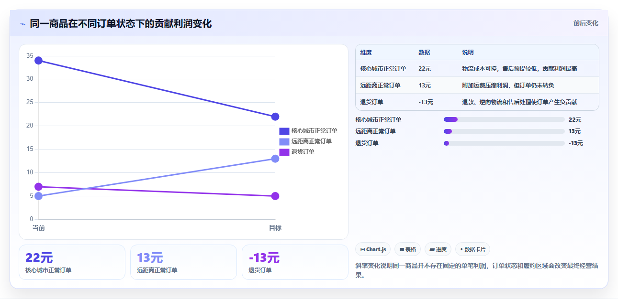Click the y-axis label 35
Image resolution: width=618 pixels, height=299 pixels.
(30, 56)
